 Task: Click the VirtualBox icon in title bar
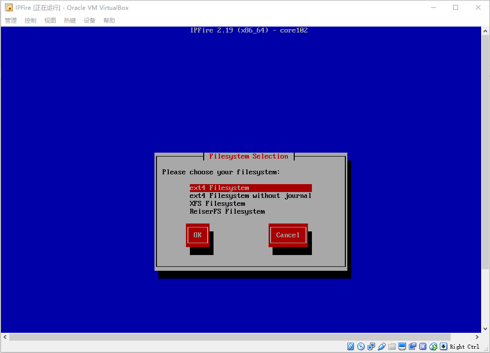coord(9,7)
